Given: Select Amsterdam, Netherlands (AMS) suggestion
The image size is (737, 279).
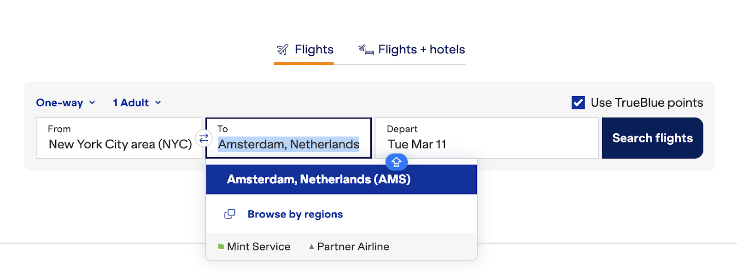Looking at the screenshot, I should point(341,179).
